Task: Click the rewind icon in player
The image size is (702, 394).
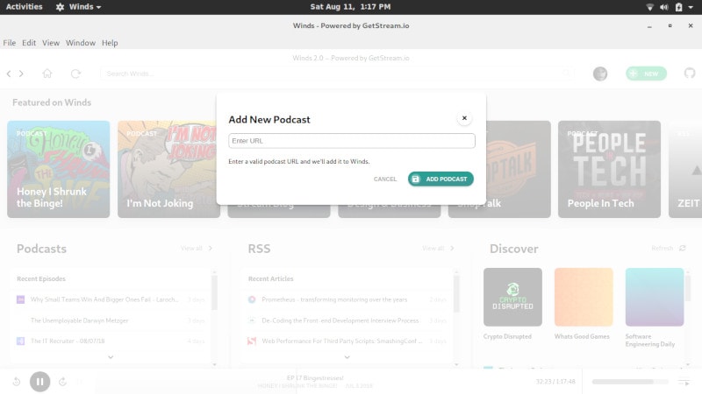Action: (x=17, y=382)
